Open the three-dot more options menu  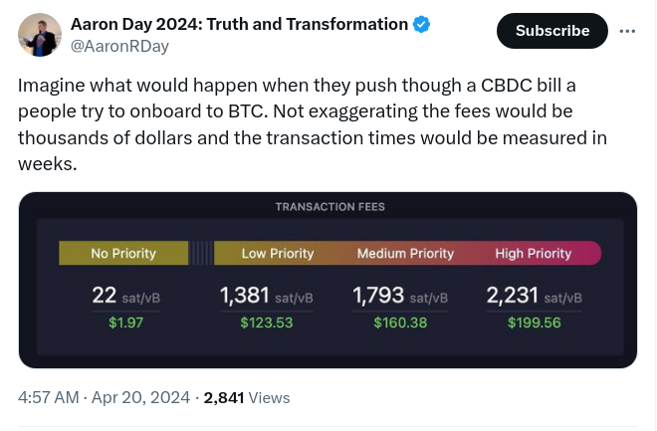pyautogui.click(x=627, y=31)
